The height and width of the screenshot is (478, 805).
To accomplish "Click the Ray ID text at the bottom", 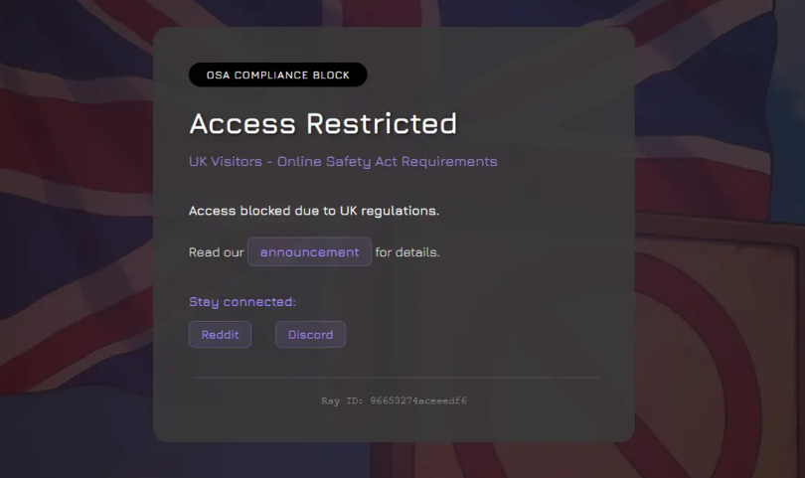I will [394, 401].
